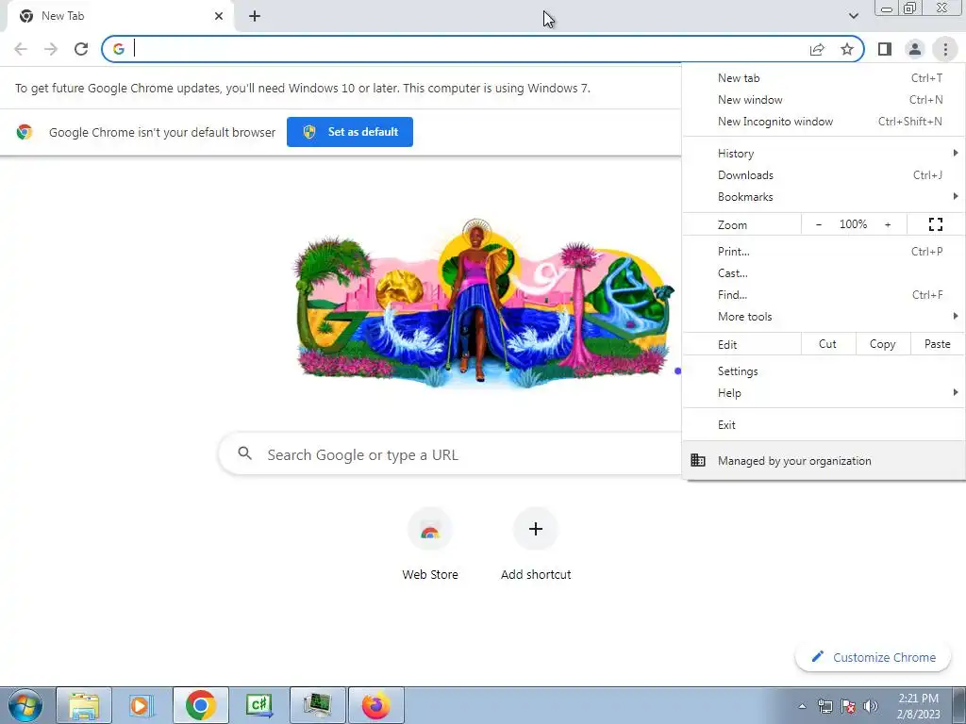Decrease zoom with minus button
The width and height of the screenshot is (966, 724).
pyautogui.click(x=818, y=224)
